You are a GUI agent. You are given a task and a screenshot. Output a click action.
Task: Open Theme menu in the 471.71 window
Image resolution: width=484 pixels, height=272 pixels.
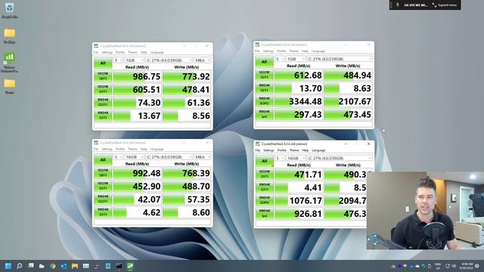pos(294,150)
